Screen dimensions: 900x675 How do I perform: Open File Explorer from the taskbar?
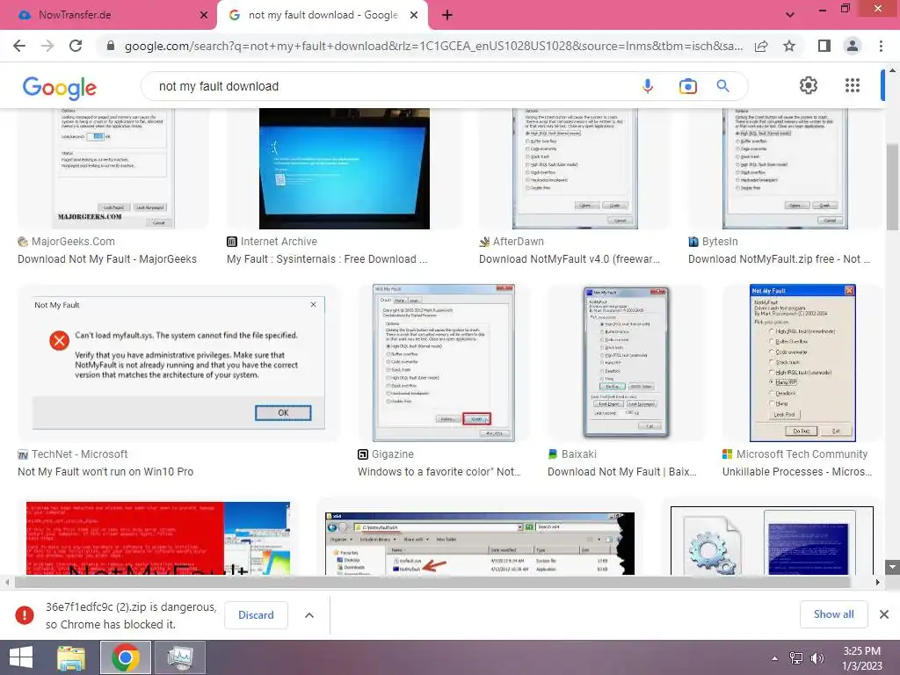point(71,657)
